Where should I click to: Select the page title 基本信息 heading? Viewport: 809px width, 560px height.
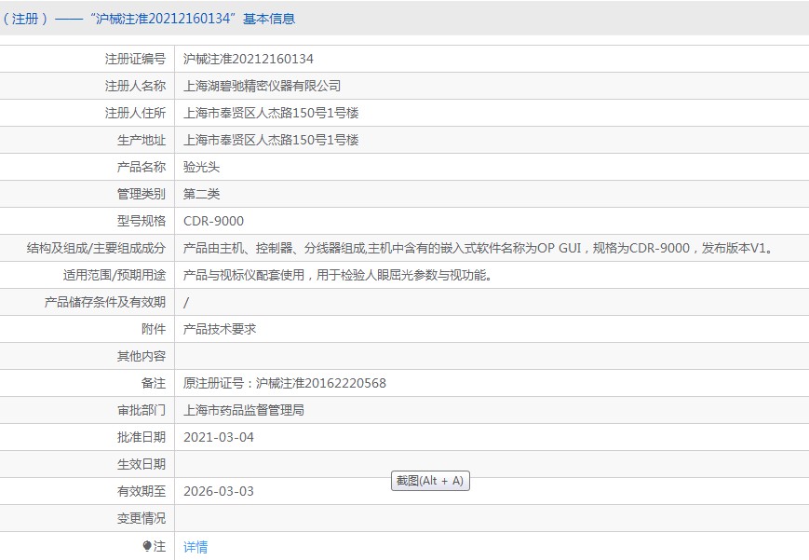click(x=269, y=19)
